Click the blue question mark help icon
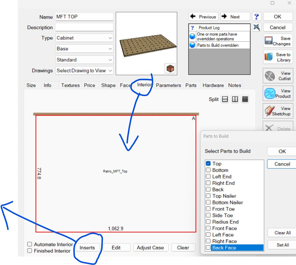296x265 pixels. click(256, 17)
